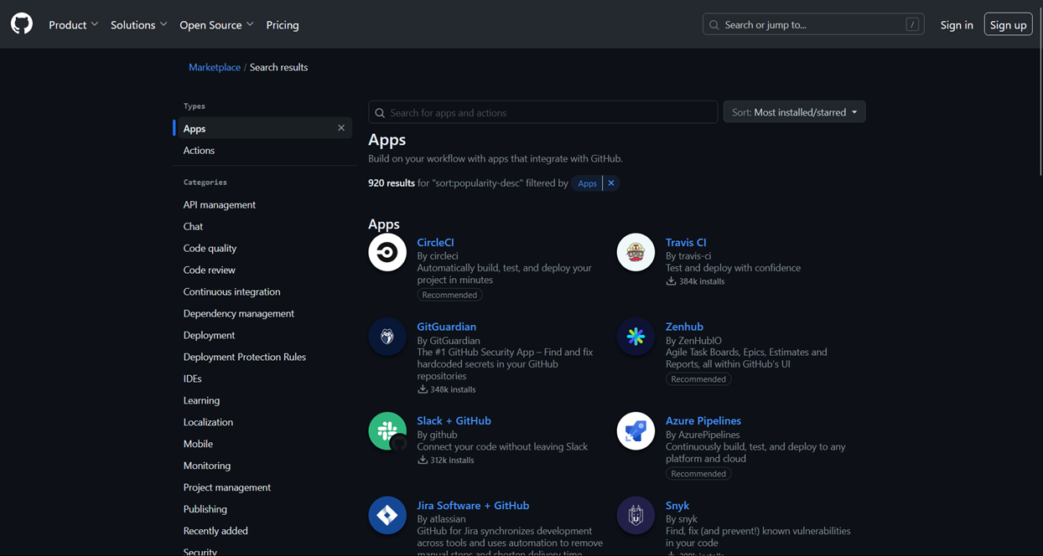Click the Travis CI avatar icon
The height and width of the screenshot is (556, 1043).
click(x=636, y=251)
